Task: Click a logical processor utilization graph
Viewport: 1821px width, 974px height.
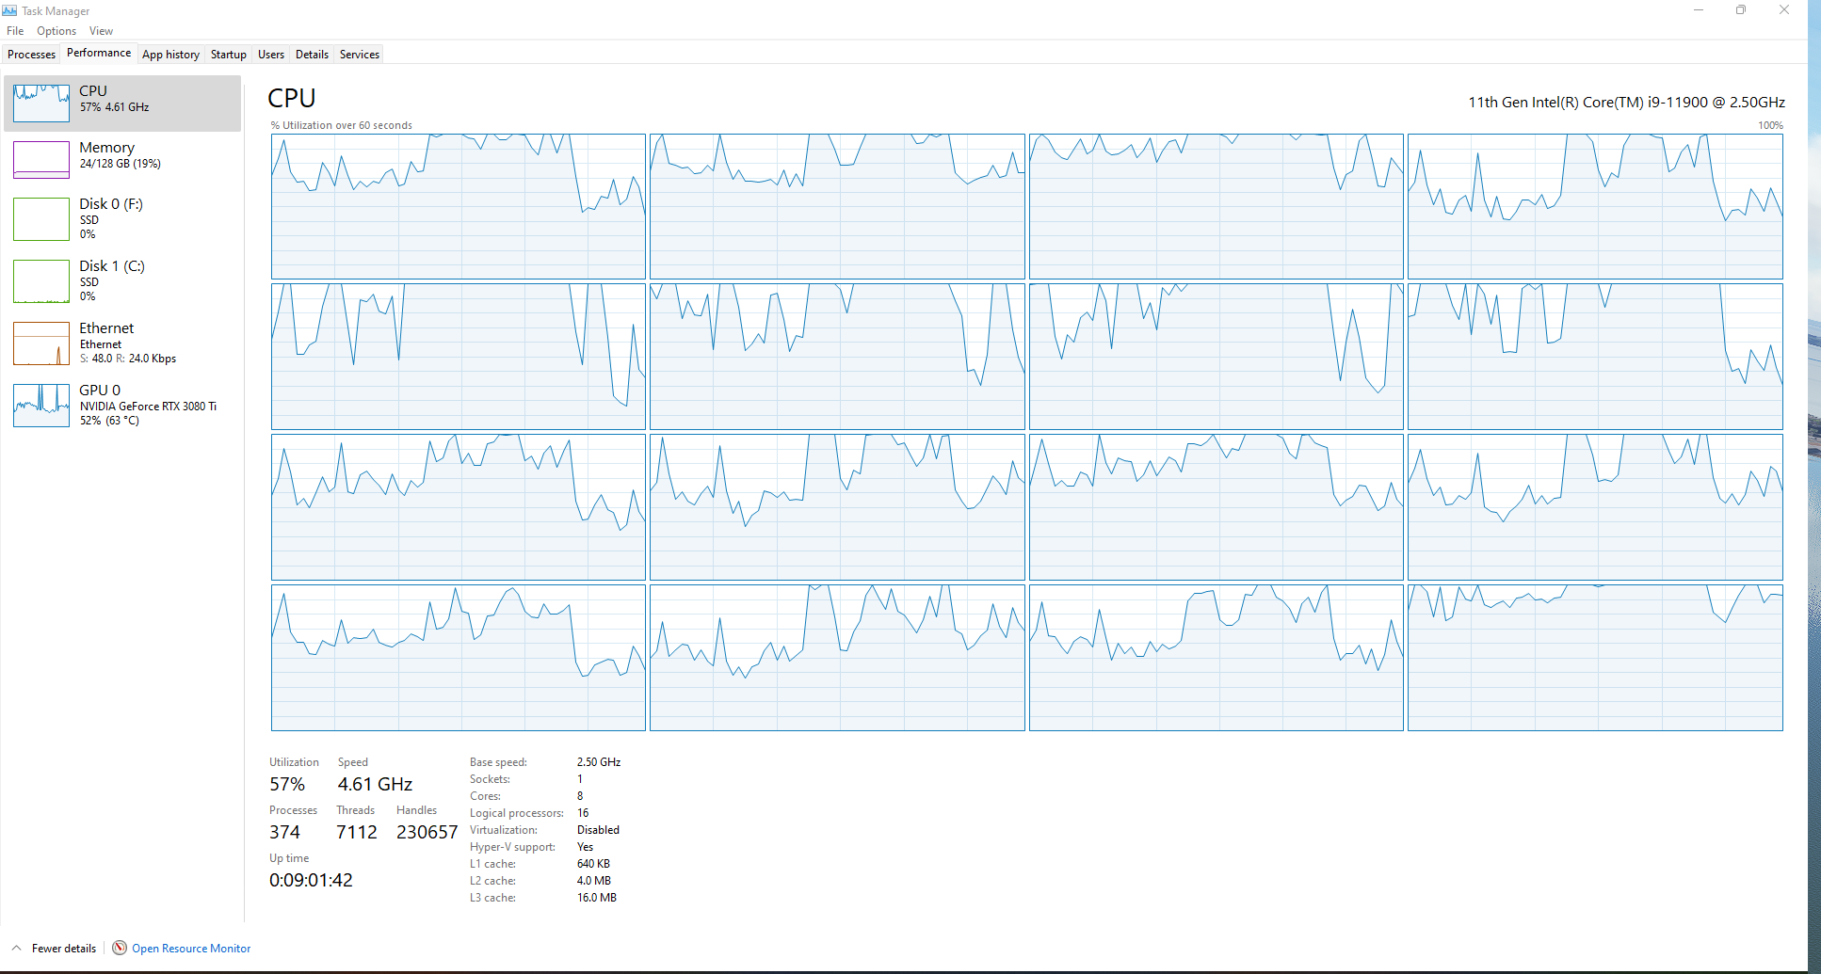Action: [459, 207]
